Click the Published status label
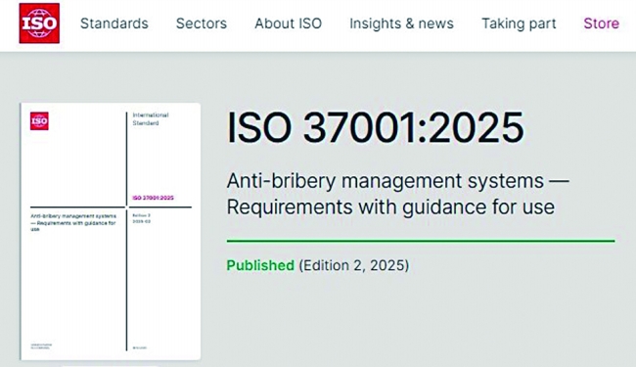This screenshot has height=367, width=636. tap(260, 265)
